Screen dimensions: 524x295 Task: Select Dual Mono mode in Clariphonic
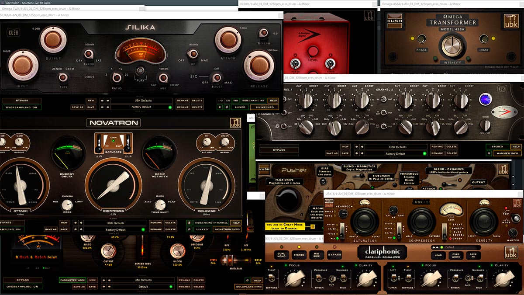tap(281, 254)
